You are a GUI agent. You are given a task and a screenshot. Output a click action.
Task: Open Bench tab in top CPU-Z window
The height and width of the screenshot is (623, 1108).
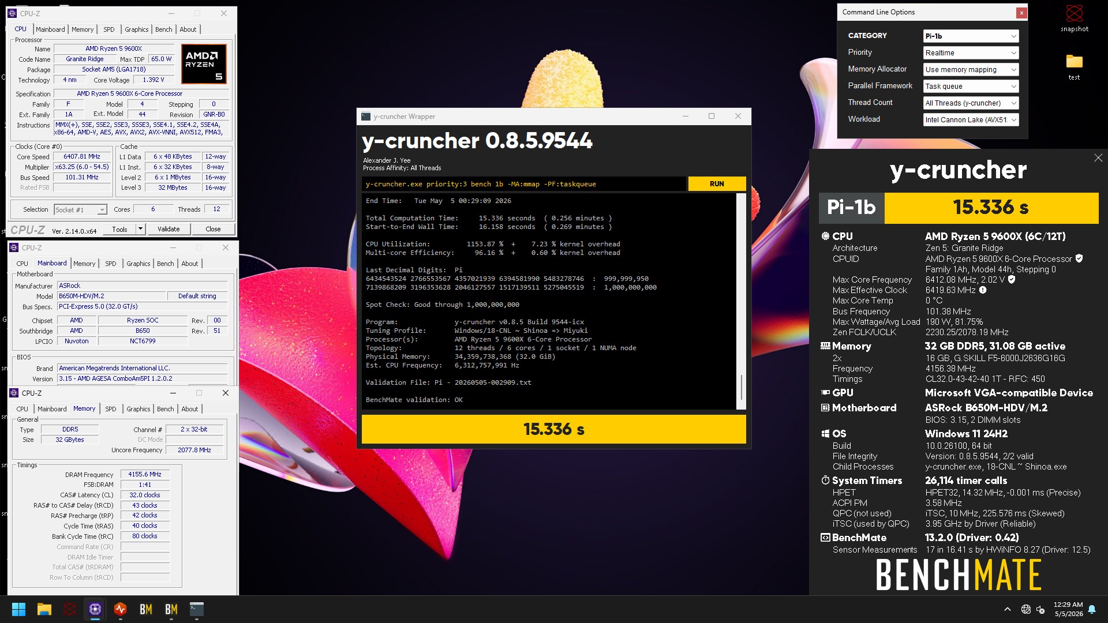coord(164,29)
